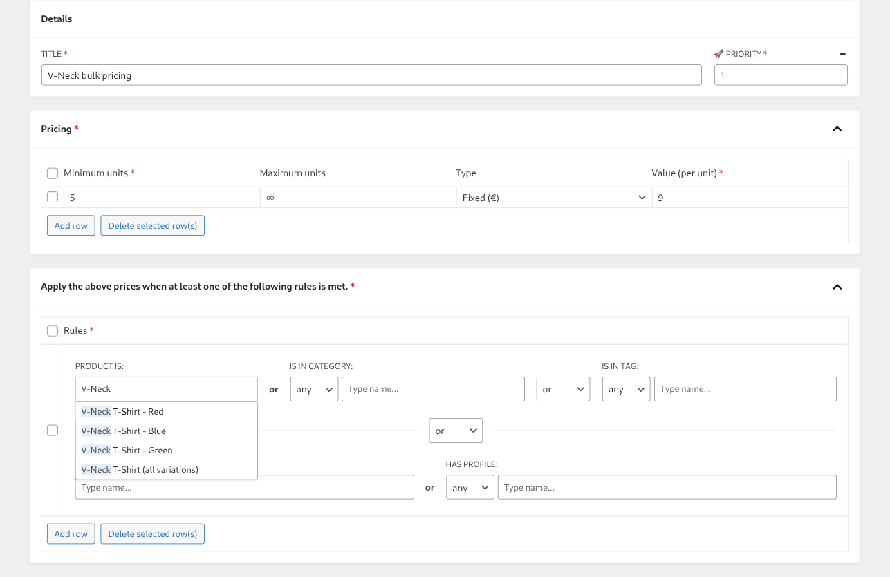Viewport: 890px width, 577px height.
Task: Focus the Product is search field
Action: tap(167, 389)
